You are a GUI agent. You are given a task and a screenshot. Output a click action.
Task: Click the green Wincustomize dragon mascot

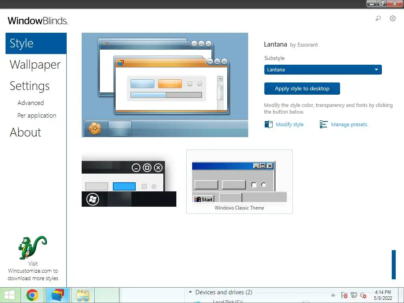[x=32, y=248]
